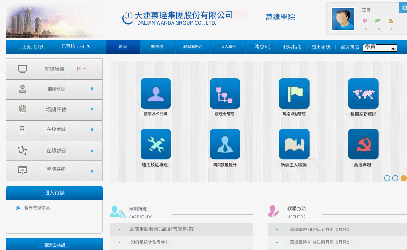Screen dimensions: 407x250
Task: Click the 個人待辦 panel header
Action: (x=54, y=193)
